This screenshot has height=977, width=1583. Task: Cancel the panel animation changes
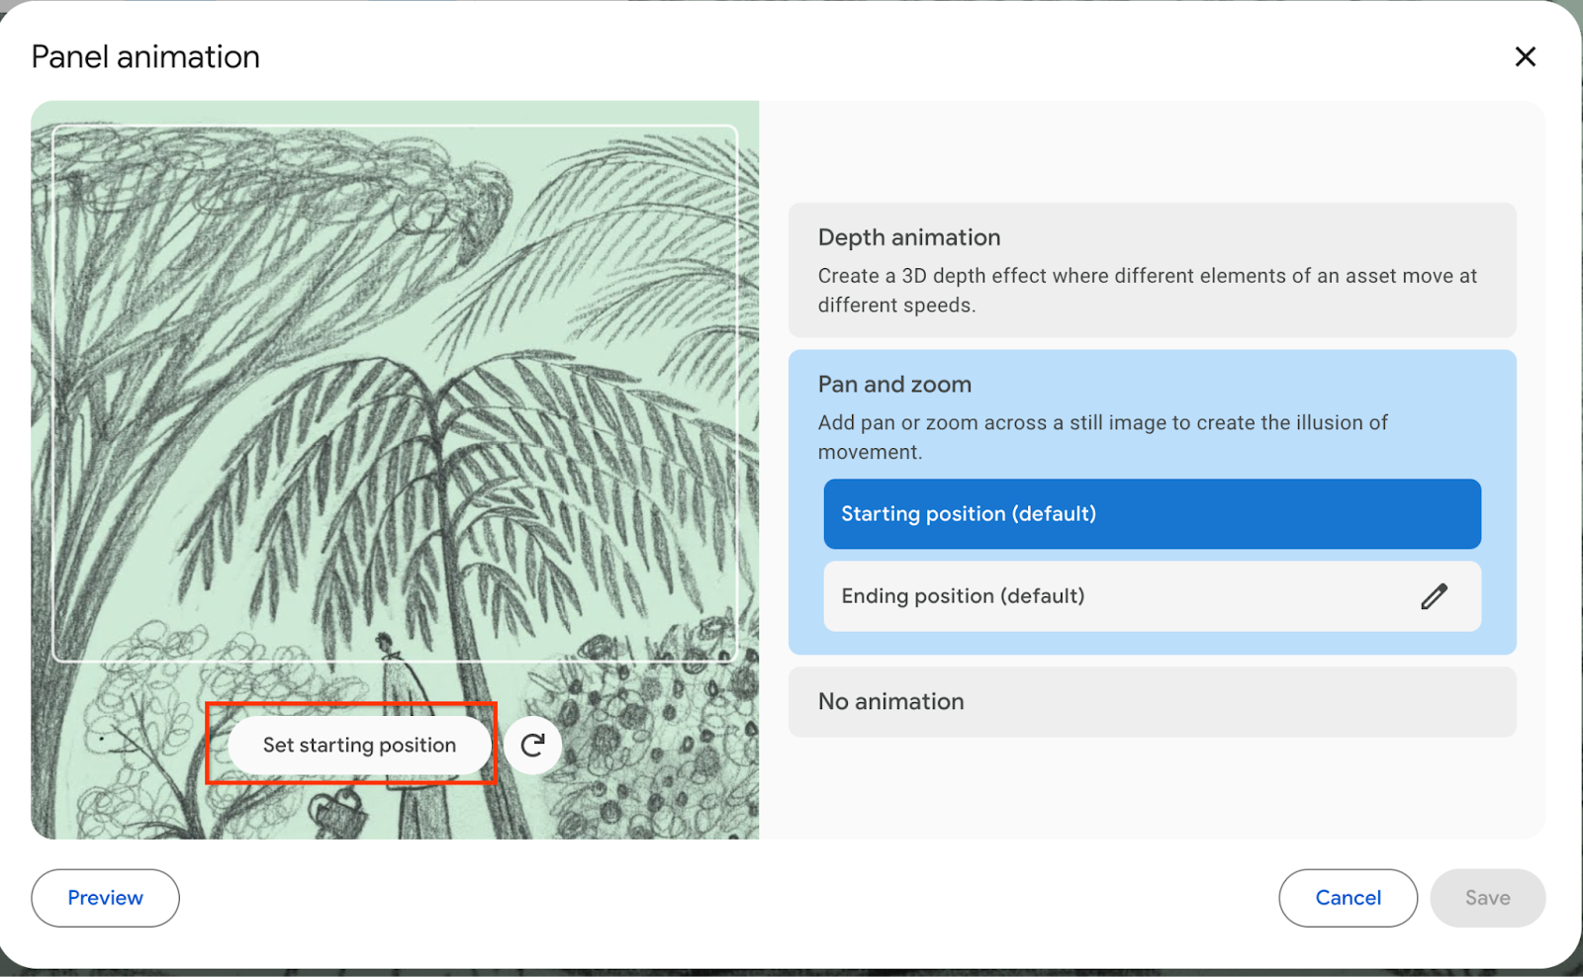[x=1348, y=898]
